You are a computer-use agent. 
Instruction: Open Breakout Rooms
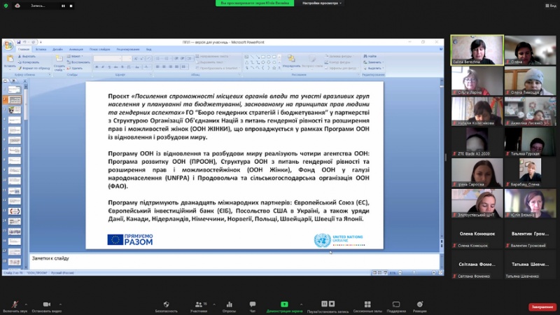367,304
